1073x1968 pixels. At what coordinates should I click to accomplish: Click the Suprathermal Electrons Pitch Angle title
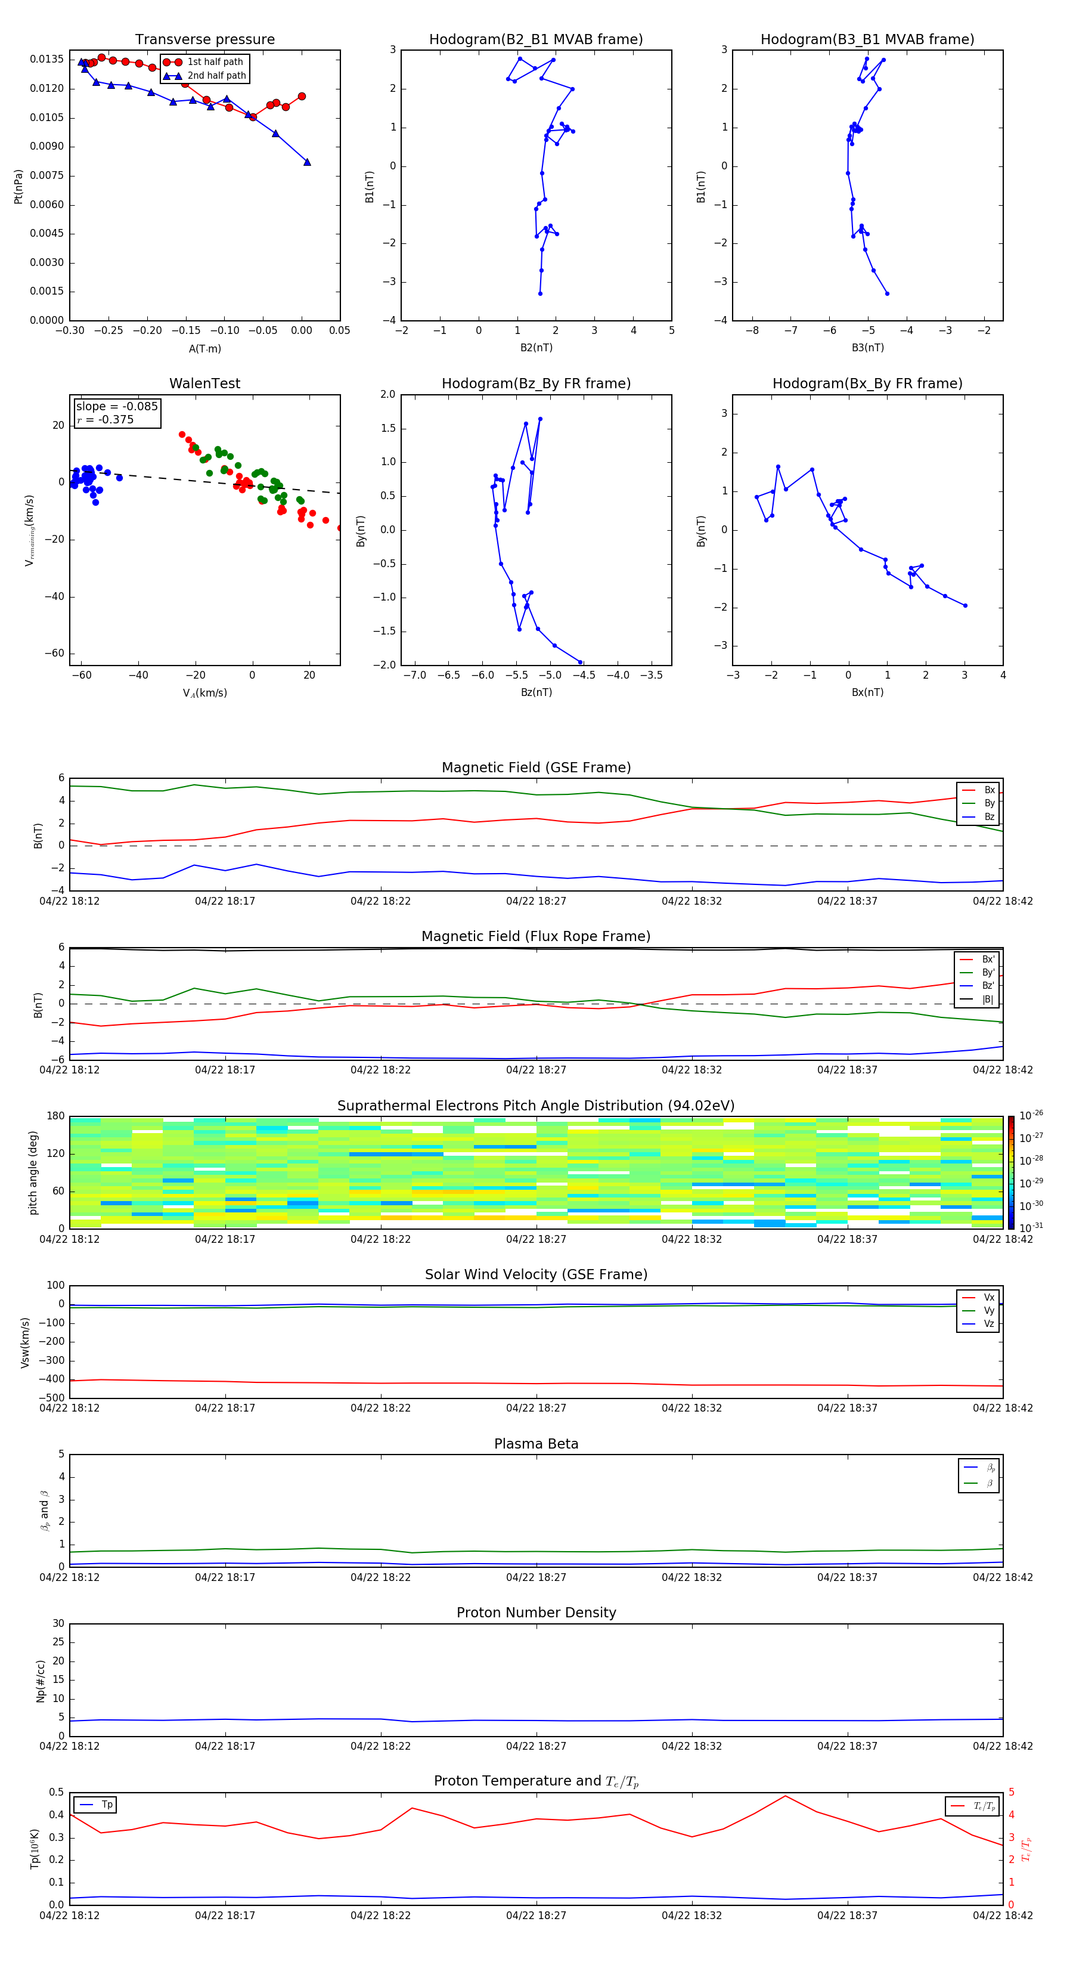535,1106
